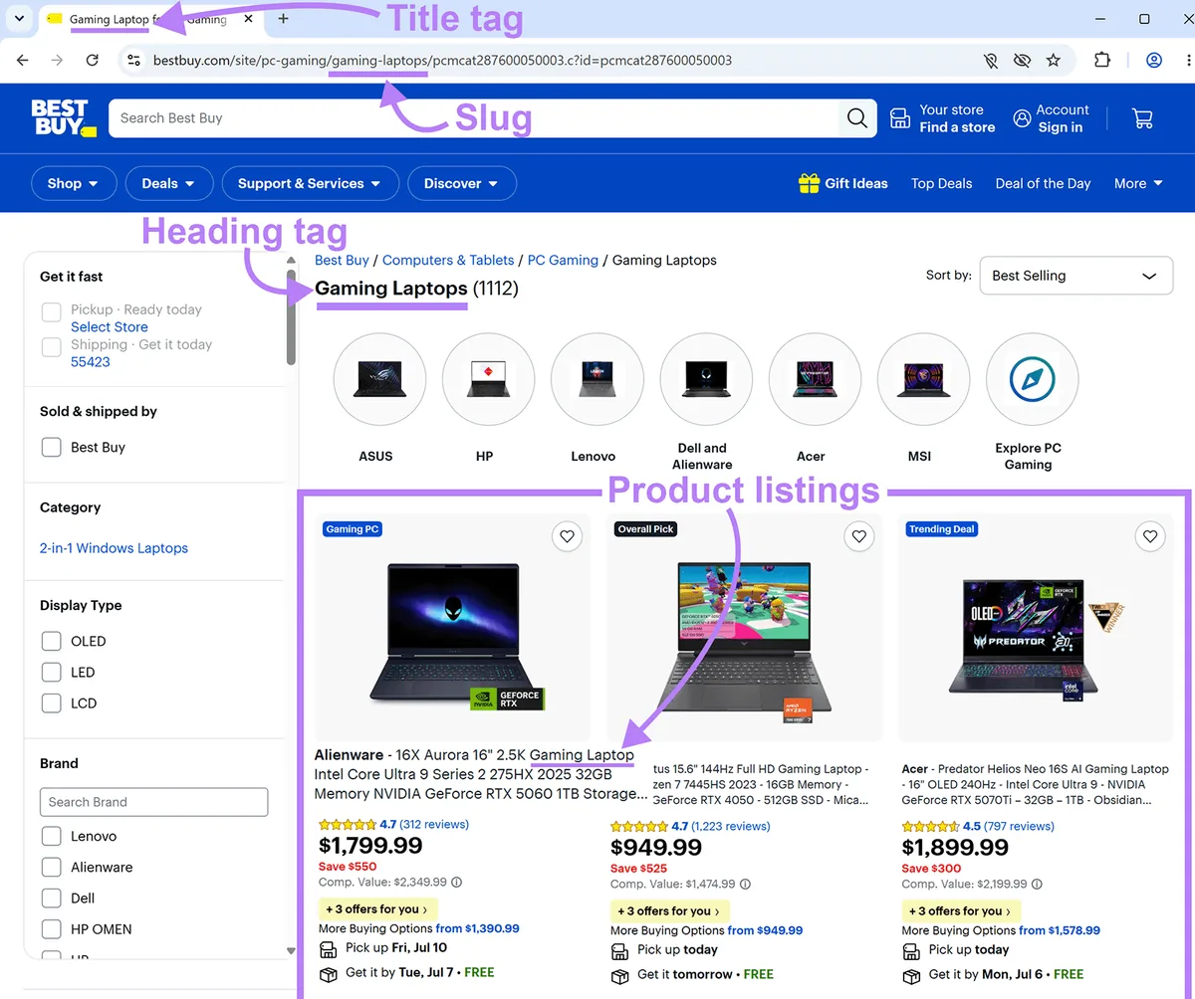Click the search magnifier icon

tap(856, 118)
